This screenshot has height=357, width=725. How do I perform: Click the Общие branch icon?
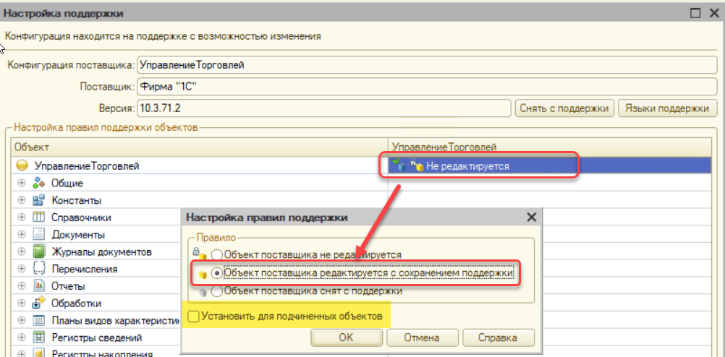pyautogui.click(x=38, y=183)
